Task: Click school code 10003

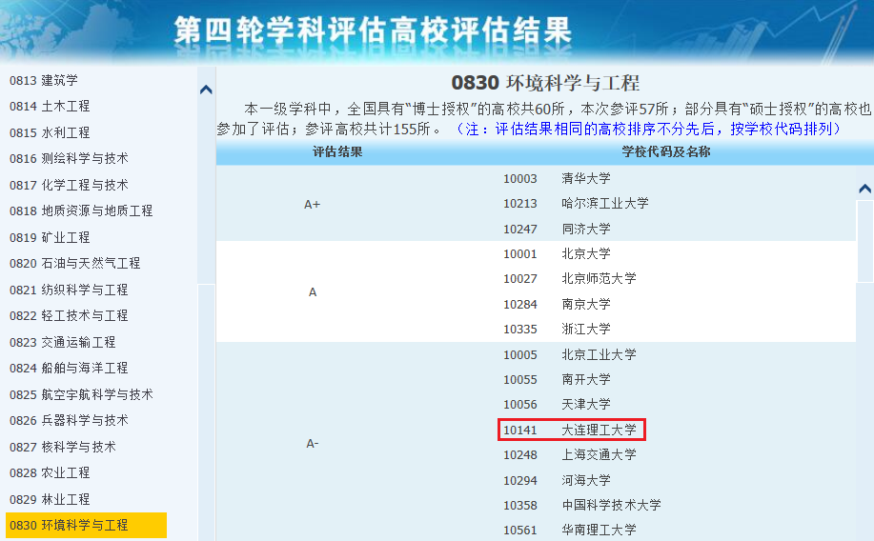Action: tap(520, 179)
